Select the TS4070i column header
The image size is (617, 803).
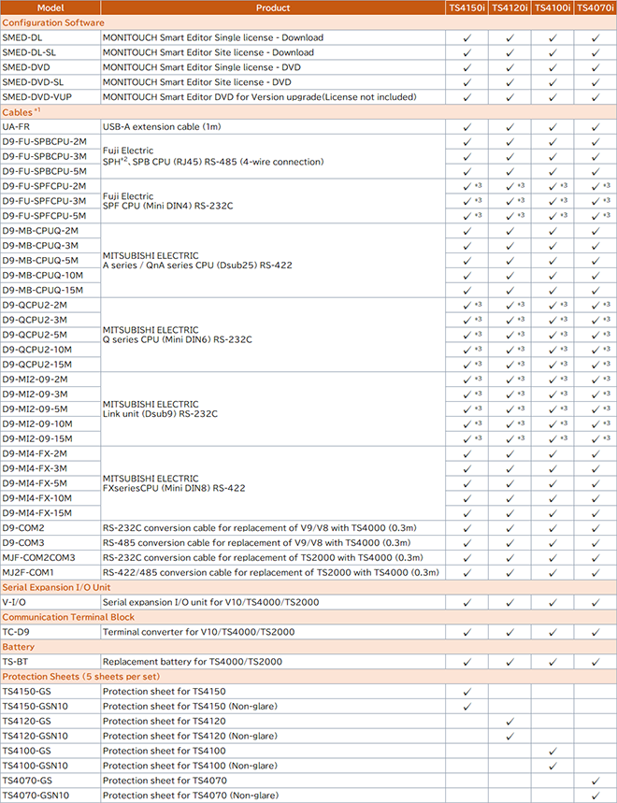click(x=595, y=7)
